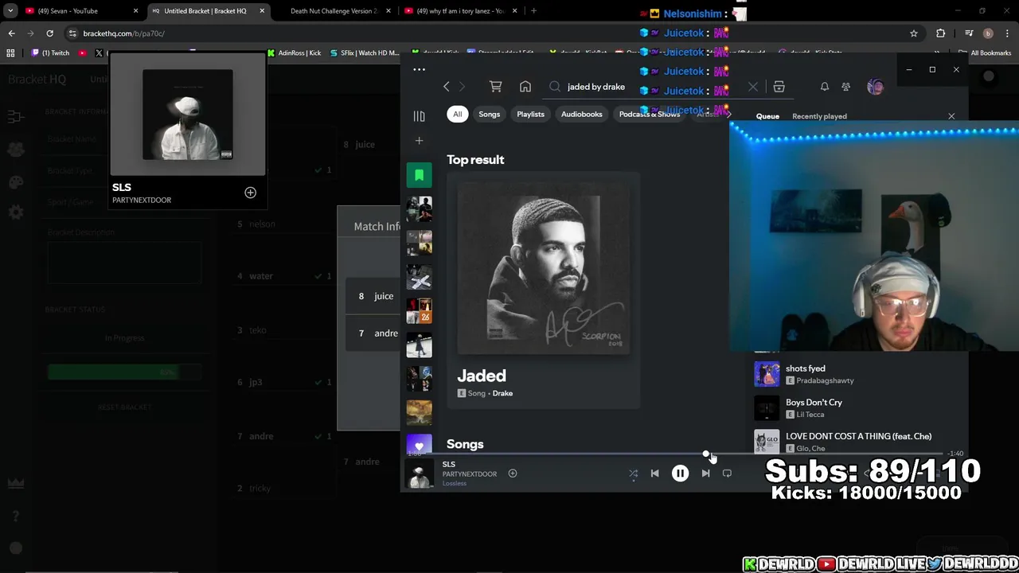
Task: Open browser tab search dropdown
Action: tap(10, 11)
